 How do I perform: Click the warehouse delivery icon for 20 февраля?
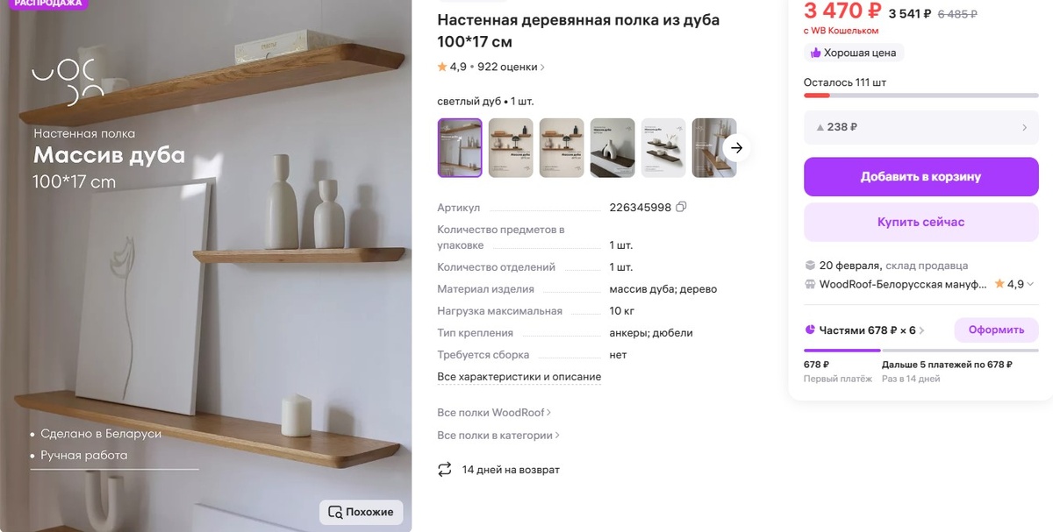[x=810, y=265]
